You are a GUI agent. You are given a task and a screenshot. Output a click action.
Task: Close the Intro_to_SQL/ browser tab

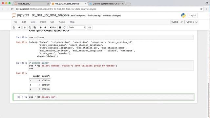[x=48, y=4]
